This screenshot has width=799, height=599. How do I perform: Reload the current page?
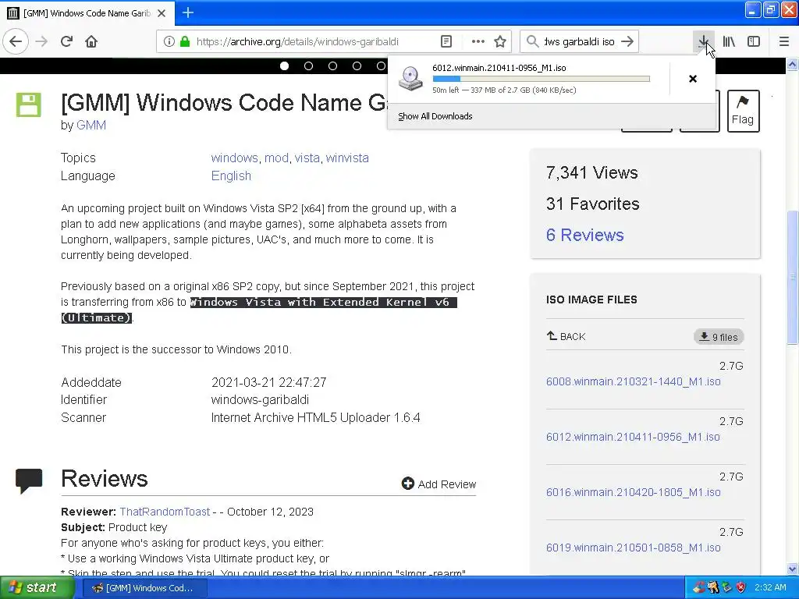(66, 41)
